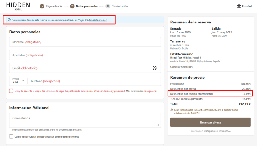Screen dimensions: 257x146
Task: Focus the Email input field
Action: (x=85, y=68)
